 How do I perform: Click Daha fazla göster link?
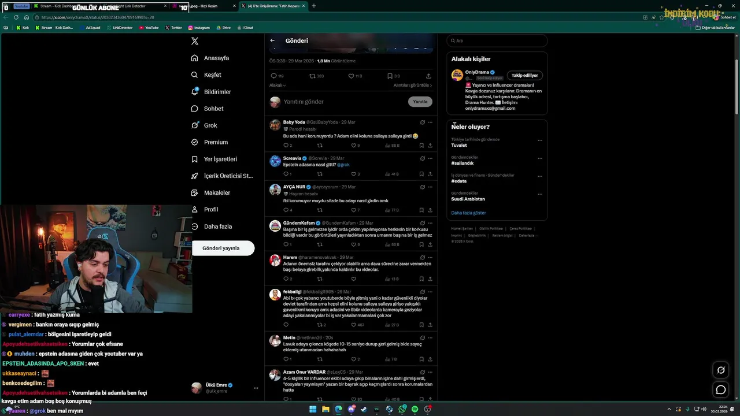[468, 213]
